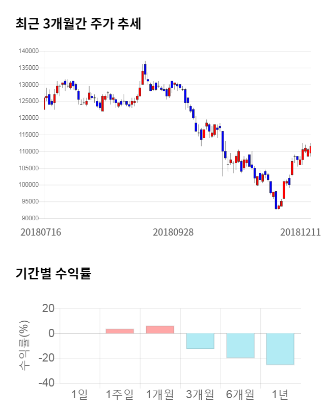The height and width of the screenshot is (413, 326).
Task: Click the 3개월 negative return bar
Action: click(200, 341)
